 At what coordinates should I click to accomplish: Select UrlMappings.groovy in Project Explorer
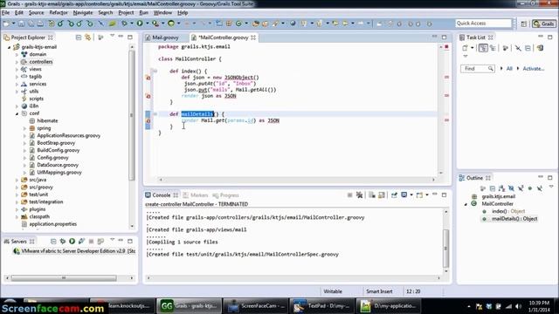click(59, 173)
